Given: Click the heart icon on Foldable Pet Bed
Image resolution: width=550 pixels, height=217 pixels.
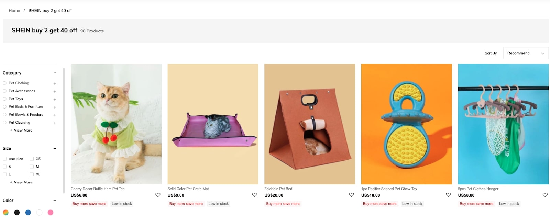Looking at the screenshot, I should (x=351, y=195).
